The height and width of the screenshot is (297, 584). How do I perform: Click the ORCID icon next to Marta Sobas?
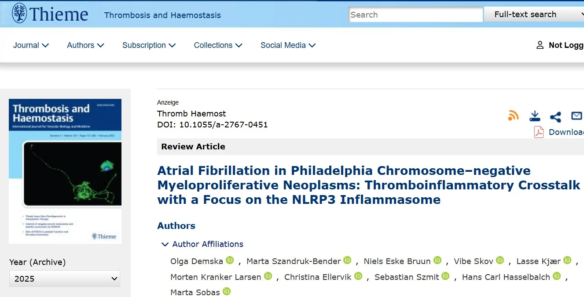[227, 291]
